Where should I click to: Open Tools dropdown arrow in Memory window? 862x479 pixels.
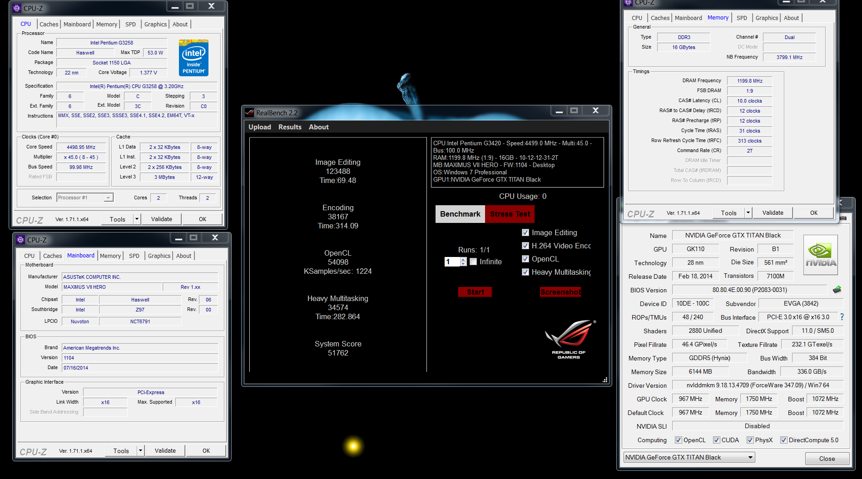click(748, 212)
